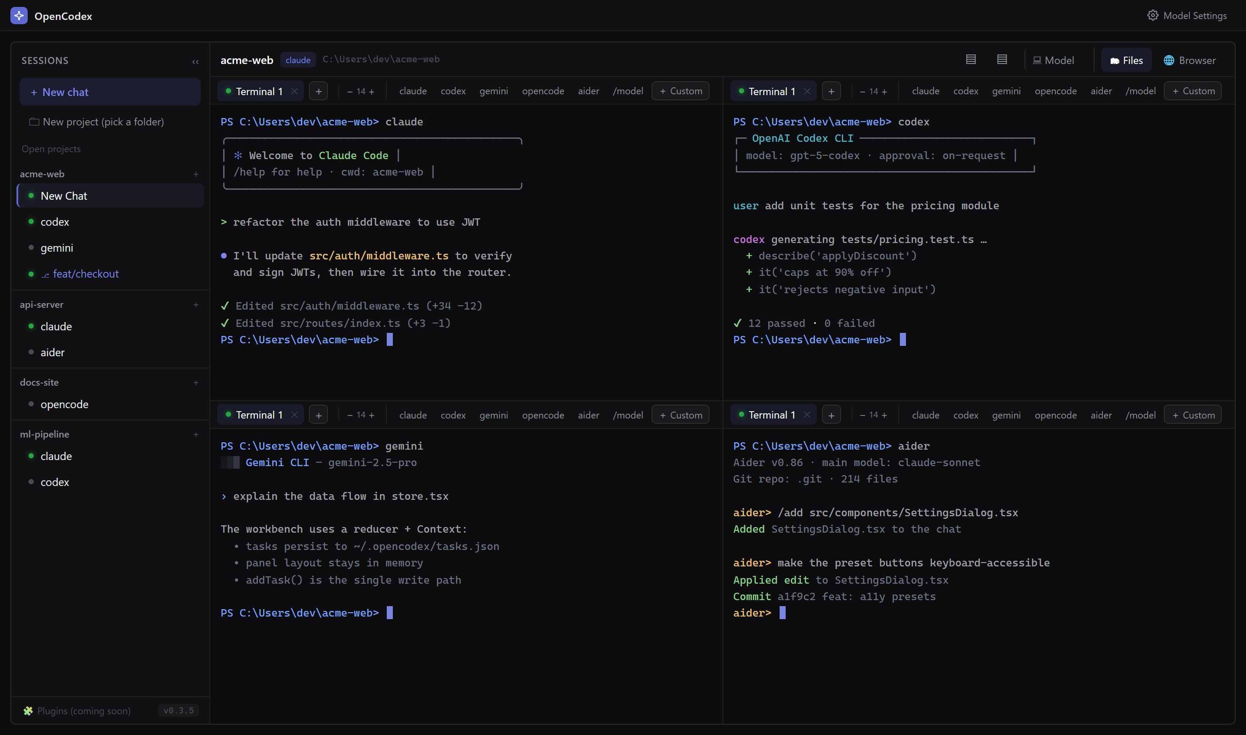The height and width of the screenshot is (735, 1246).
Task: Run aider preset in aider pane toolbar
Action: 1101,415
